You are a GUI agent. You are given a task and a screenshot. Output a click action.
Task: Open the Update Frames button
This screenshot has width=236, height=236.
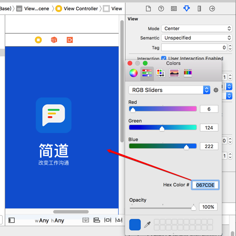[x=86, y=220]
